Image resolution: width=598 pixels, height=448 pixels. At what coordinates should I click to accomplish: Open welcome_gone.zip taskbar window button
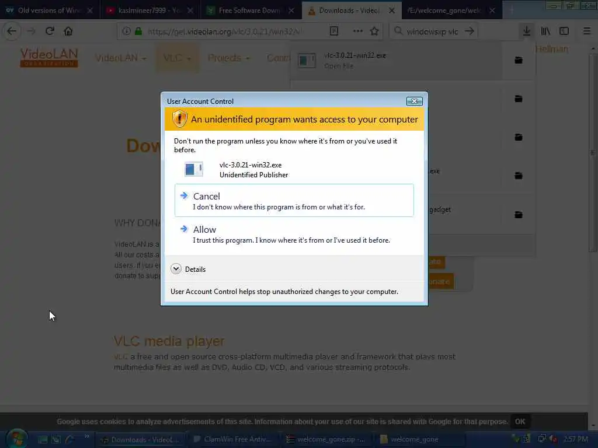tap(327, 440)
